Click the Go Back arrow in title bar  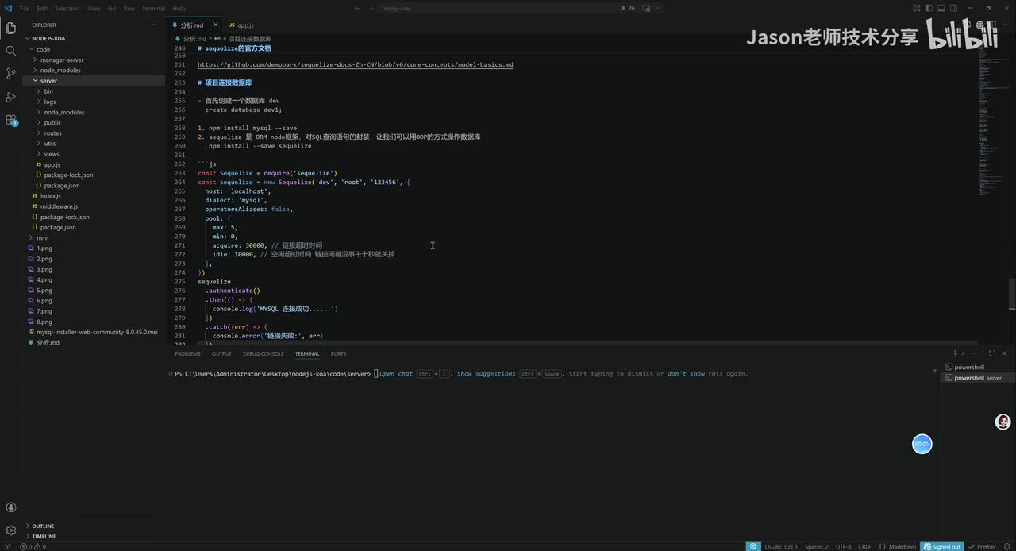pyautogui.click(x=357, y=8)
